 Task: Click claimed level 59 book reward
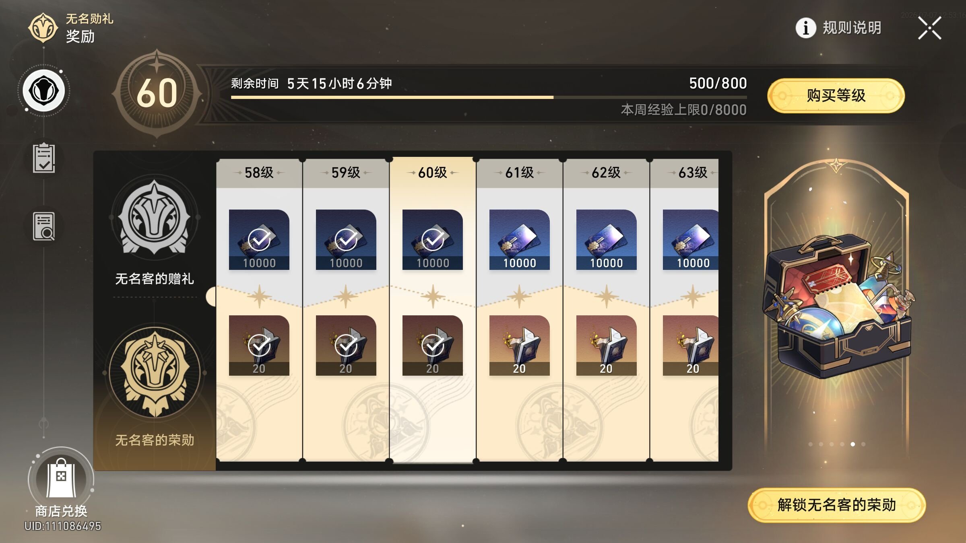(346, 346)
